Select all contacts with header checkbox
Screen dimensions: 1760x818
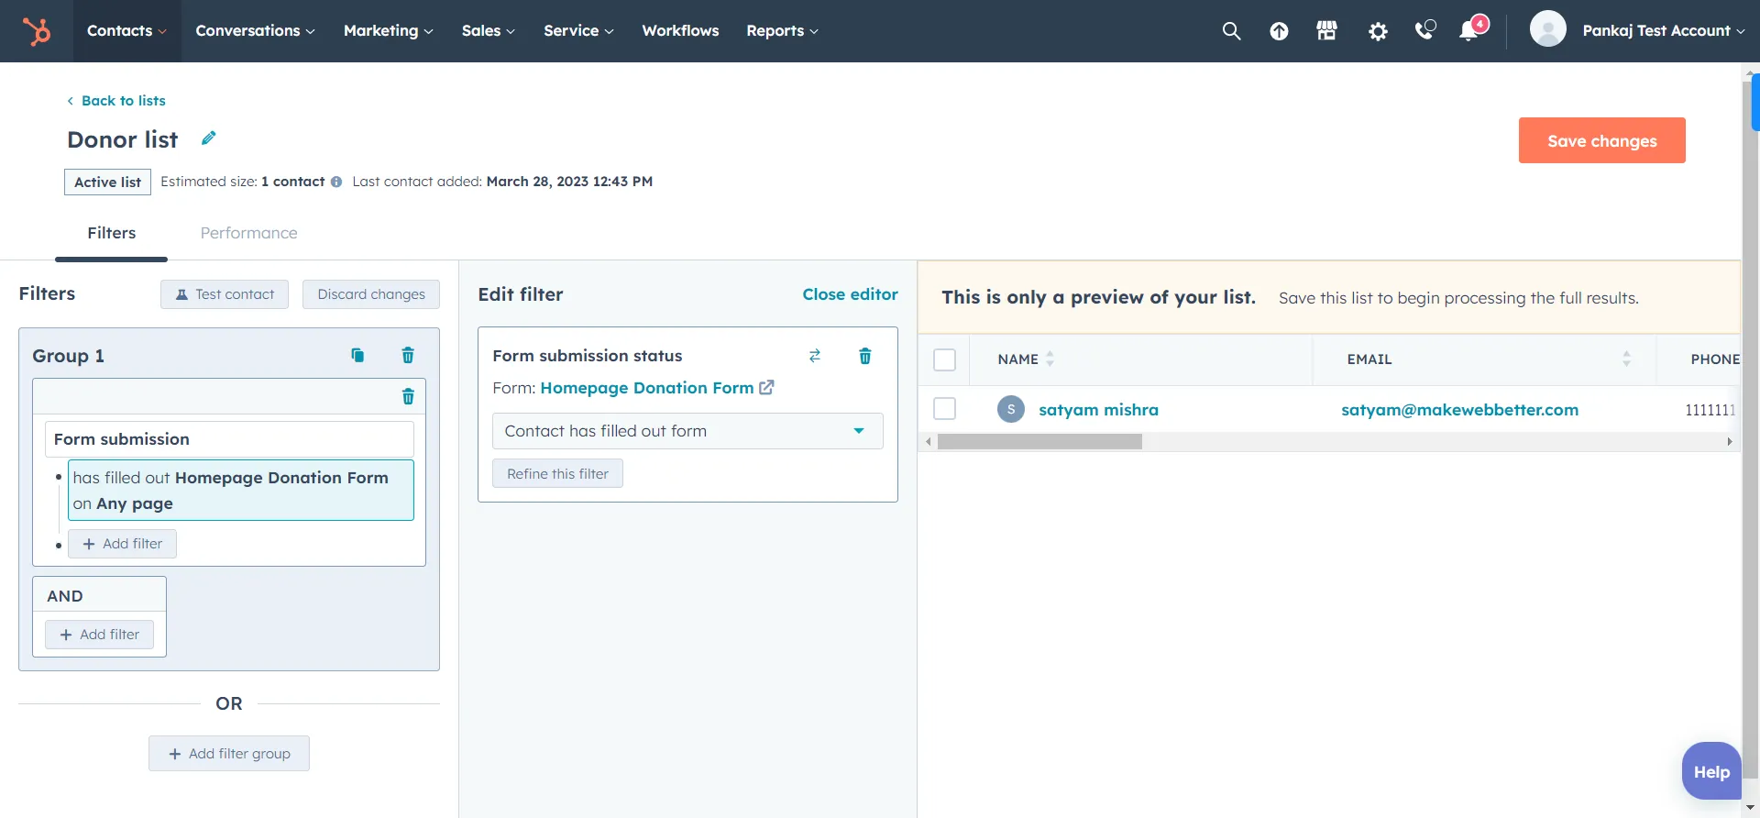click(x=944, y=359)
